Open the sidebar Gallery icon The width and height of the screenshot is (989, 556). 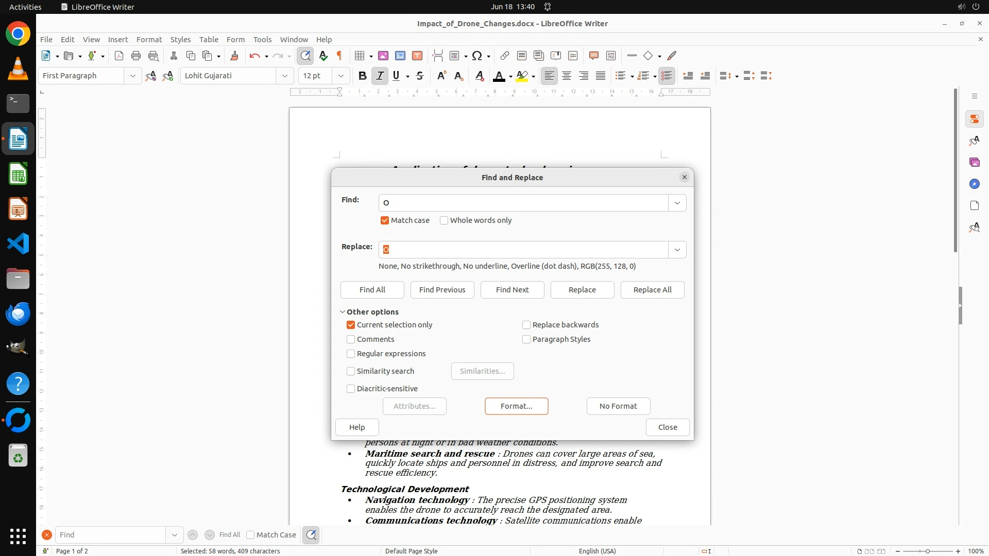pos(974,162)
